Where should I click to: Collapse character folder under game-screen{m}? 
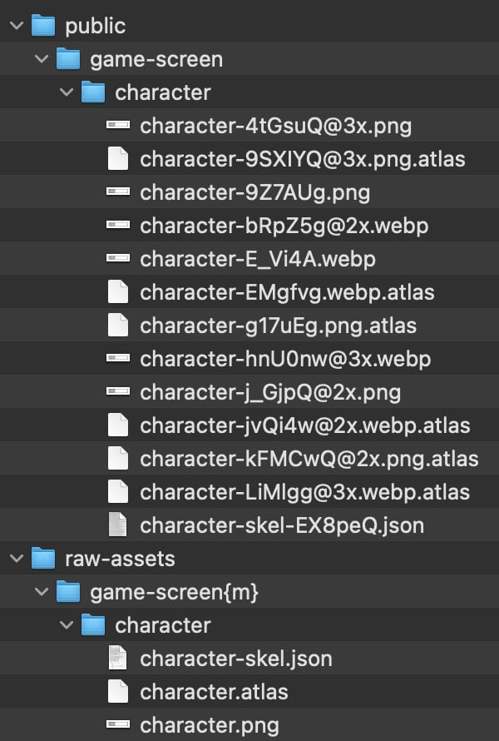pos(66,625)
